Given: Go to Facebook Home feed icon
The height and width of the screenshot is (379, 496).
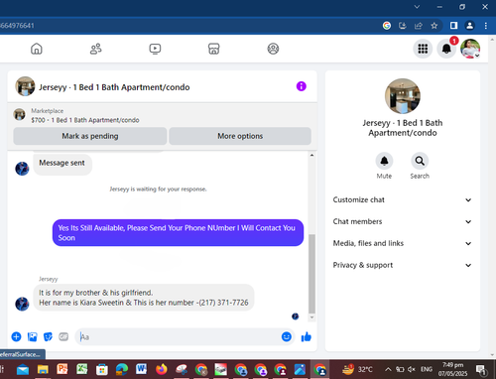Looking at the screenshot, I should (37, 49).
